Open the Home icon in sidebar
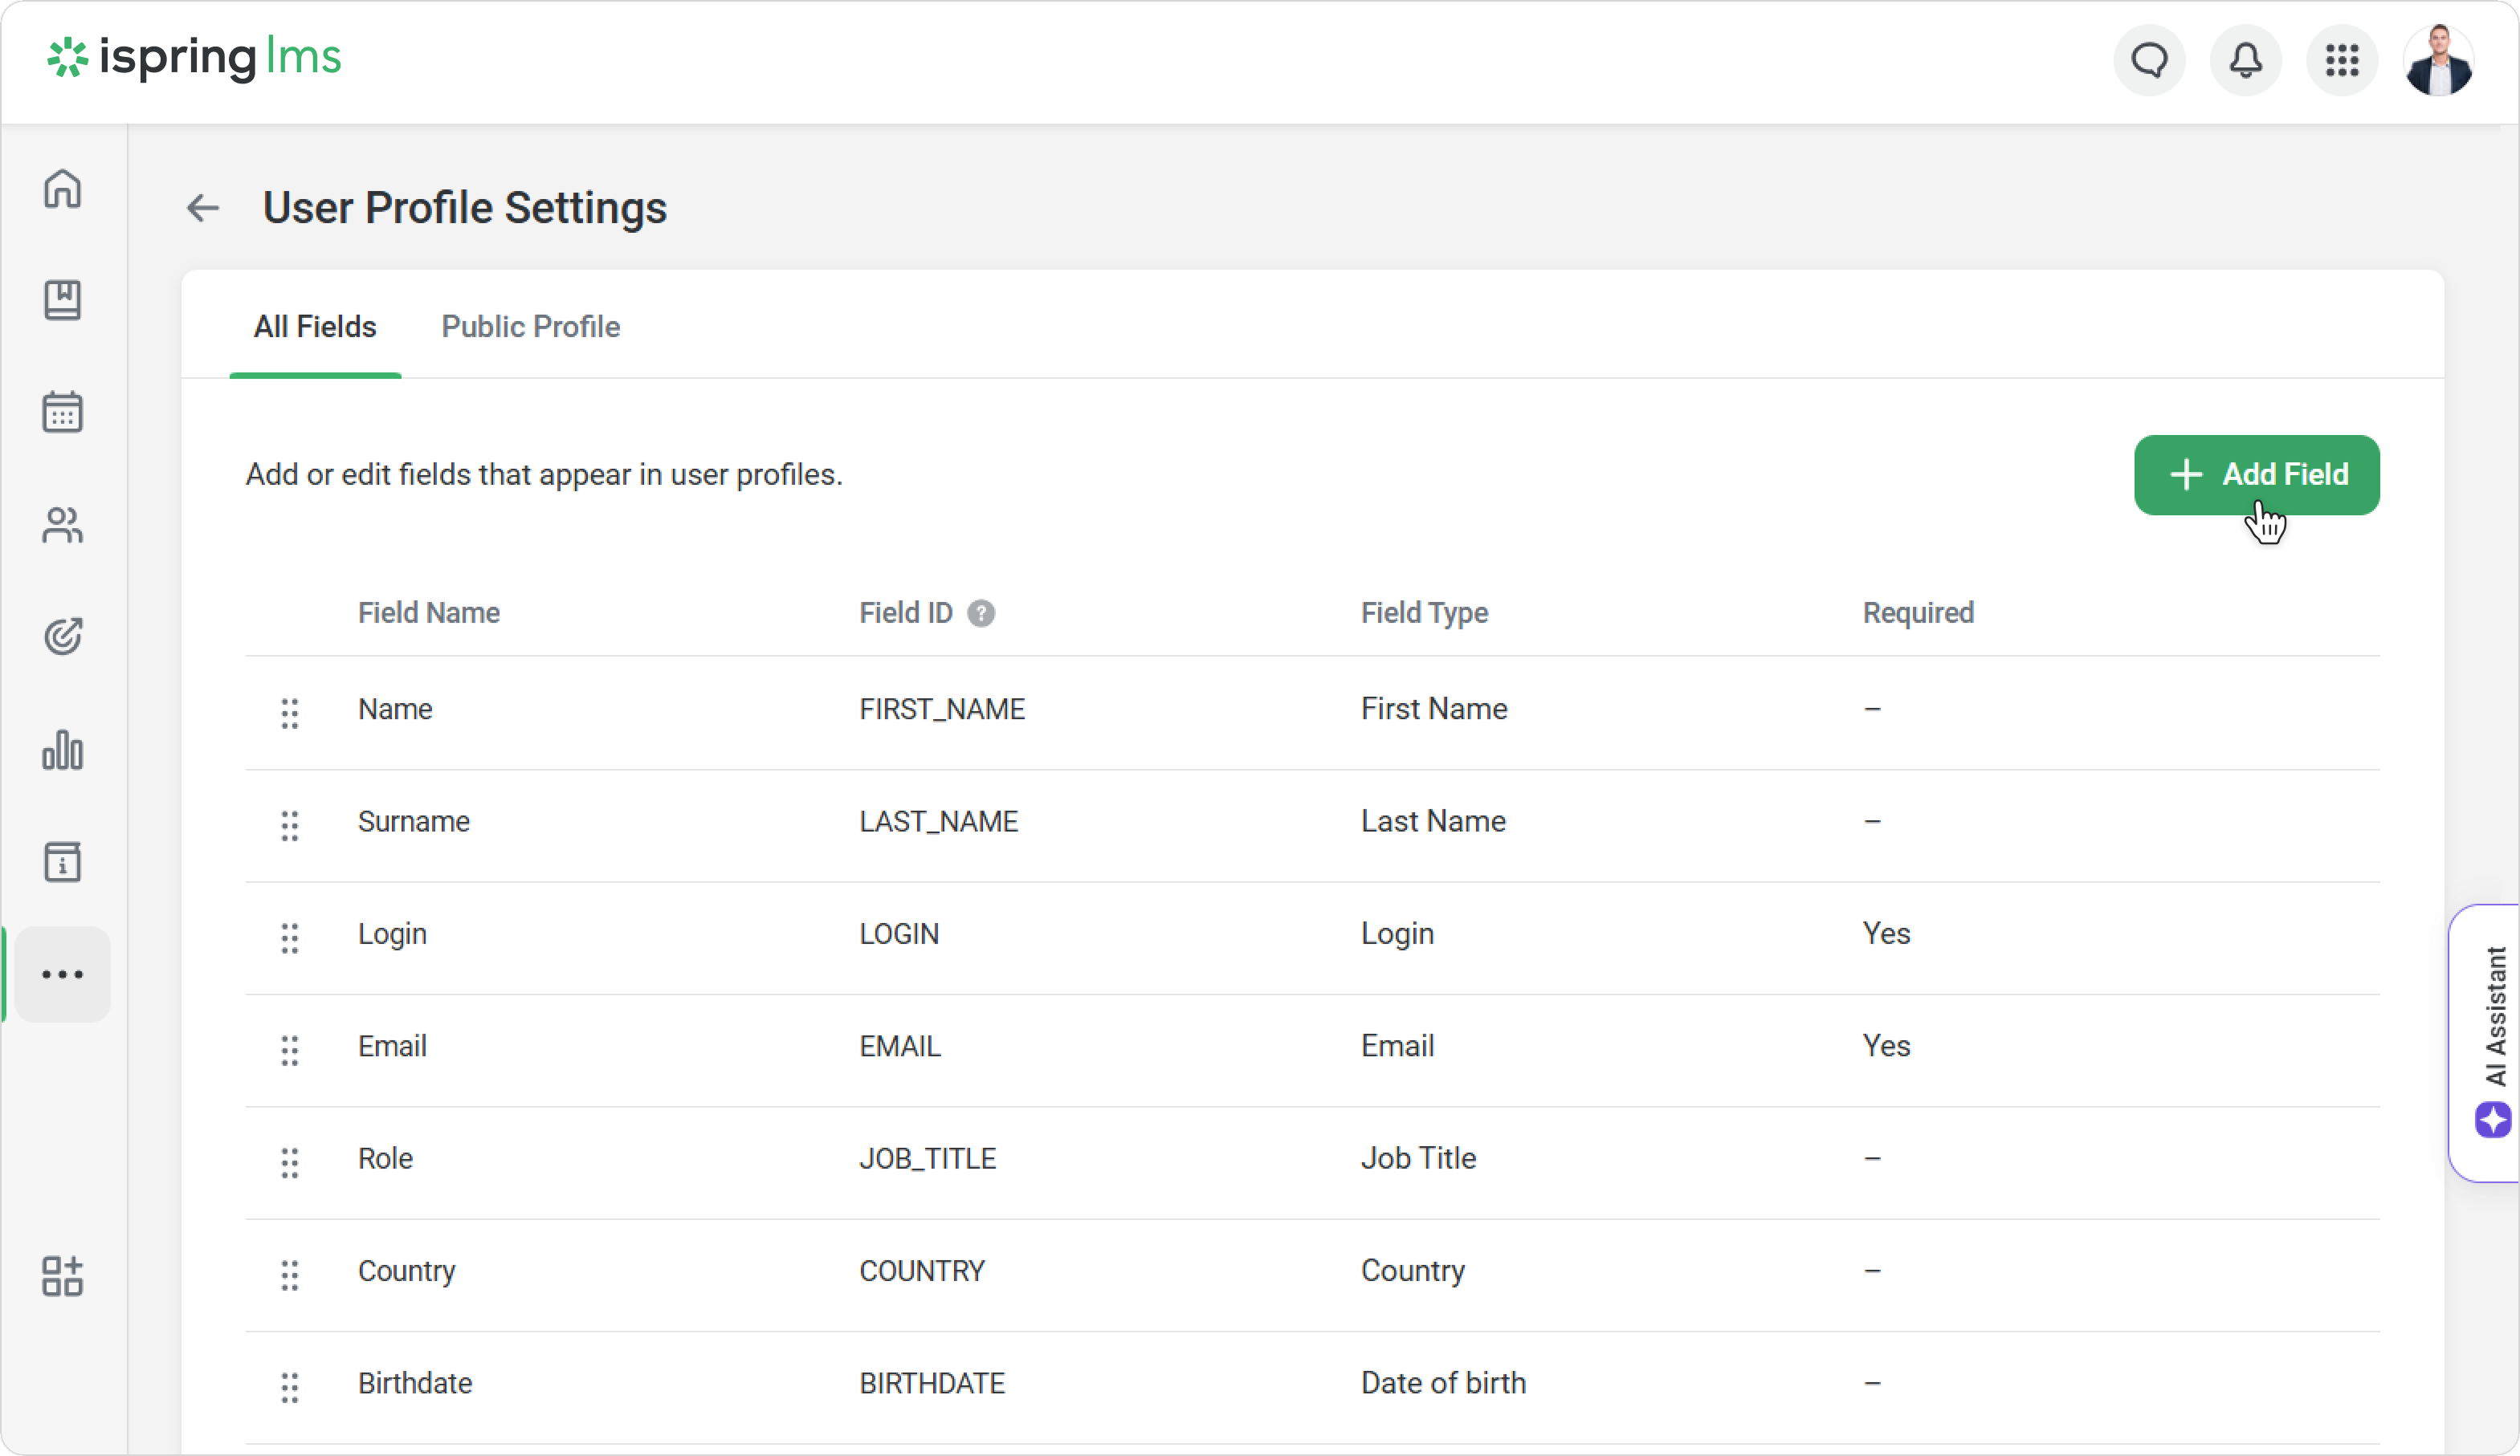This screenshot has height=1456, width=2520. 62,188
